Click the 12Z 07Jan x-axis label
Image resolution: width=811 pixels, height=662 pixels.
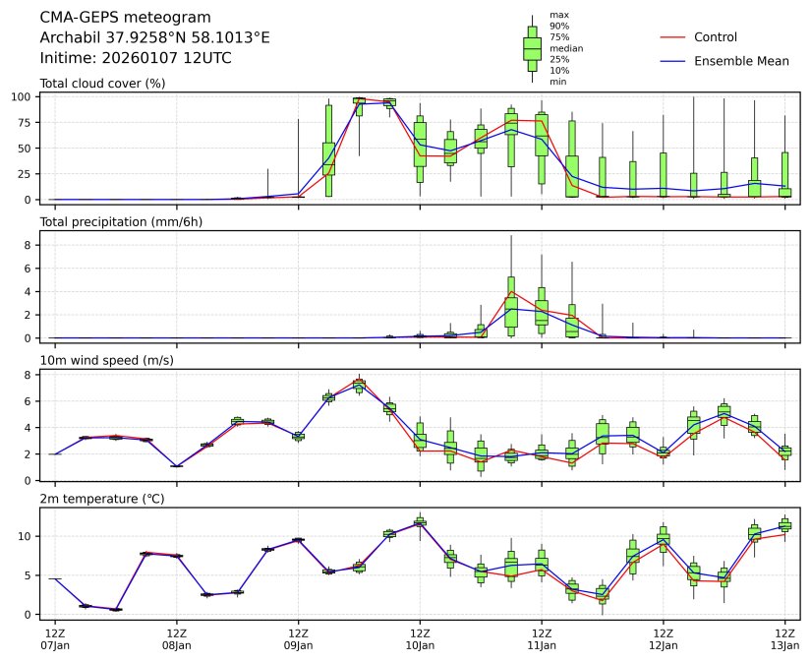click(x=55, y=638)
